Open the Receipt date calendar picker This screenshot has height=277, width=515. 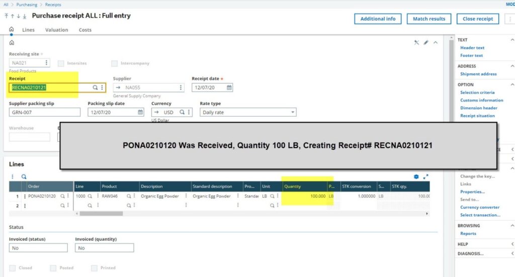tap(229, 87)
